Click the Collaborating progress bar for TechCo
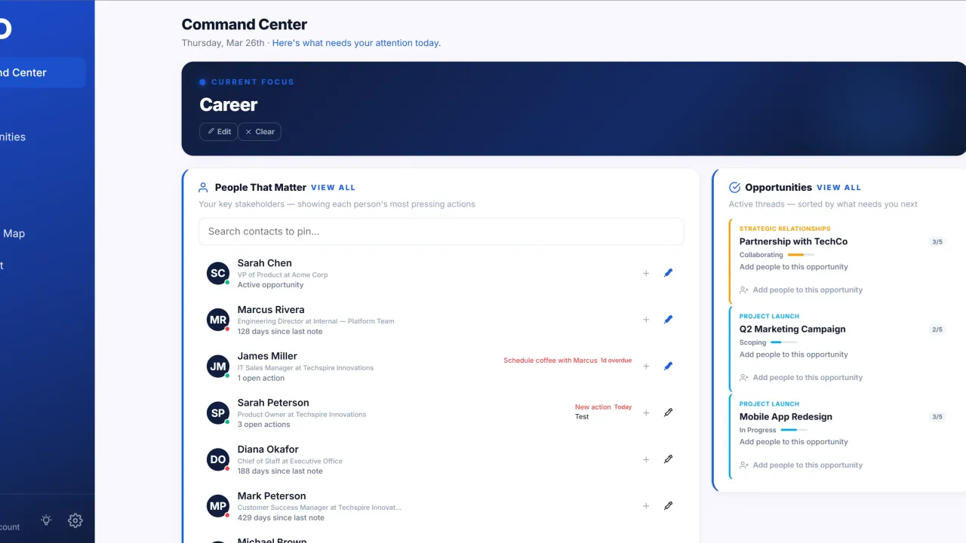The height and width of the screenshot is (543, 966). pos(801,255)
